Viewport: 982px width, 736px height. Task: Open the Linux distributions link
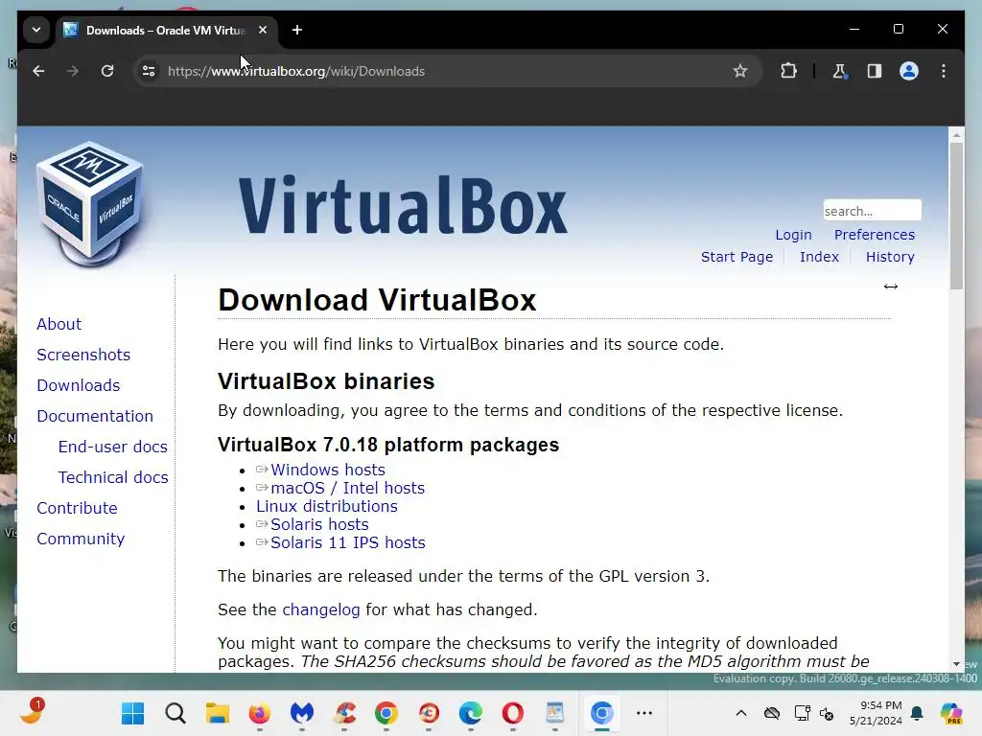(x=326, y=506)
